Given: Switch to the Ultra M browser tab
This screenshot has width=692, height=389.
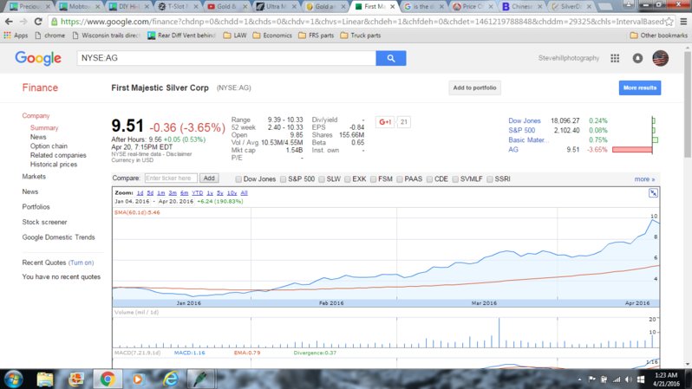Looking at the screenshot, I should pos(276,7).
